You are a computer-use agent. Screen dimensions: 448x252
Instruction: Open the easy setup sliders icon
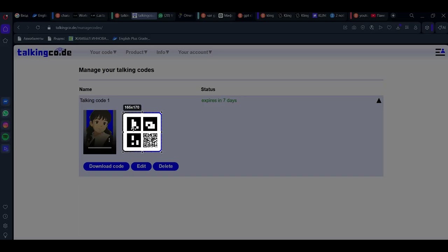407,28
